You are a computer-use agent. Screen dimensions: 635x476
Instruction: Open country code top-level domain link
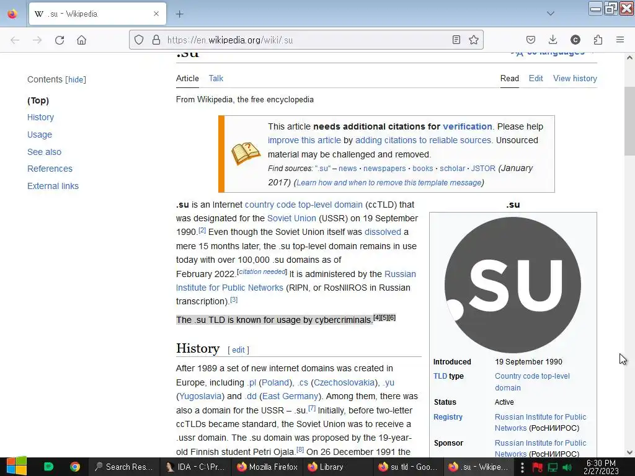[304, 205]
